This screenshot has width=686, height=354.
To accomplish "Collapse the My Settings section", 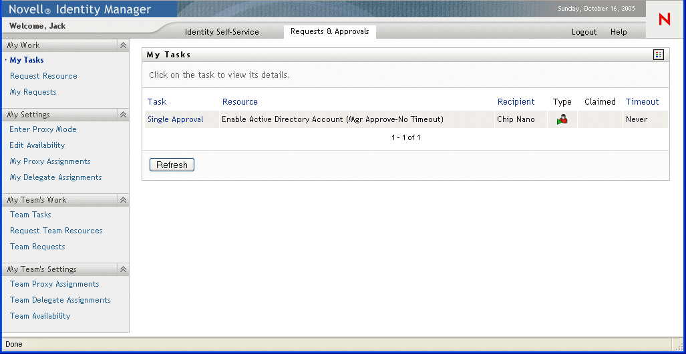I will pyautogui.click(x=122, y=115).
